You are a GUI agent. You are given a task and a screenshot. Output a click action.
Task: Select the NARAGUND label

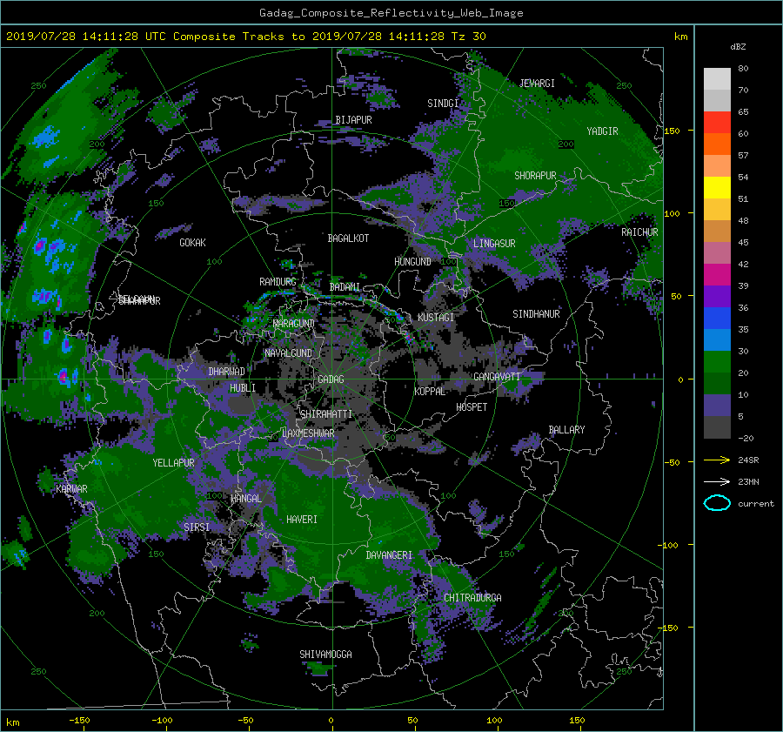(x=294, y=324)
